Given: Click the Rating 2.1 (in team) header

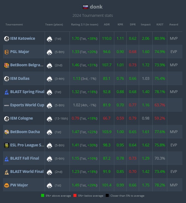Looking at the screenshot, I should point(85,25).
